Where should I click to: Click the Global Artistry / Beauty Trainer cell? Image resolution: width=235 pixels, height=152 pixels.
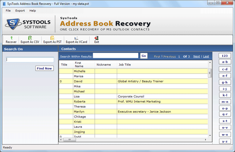[x=162, y=81]
